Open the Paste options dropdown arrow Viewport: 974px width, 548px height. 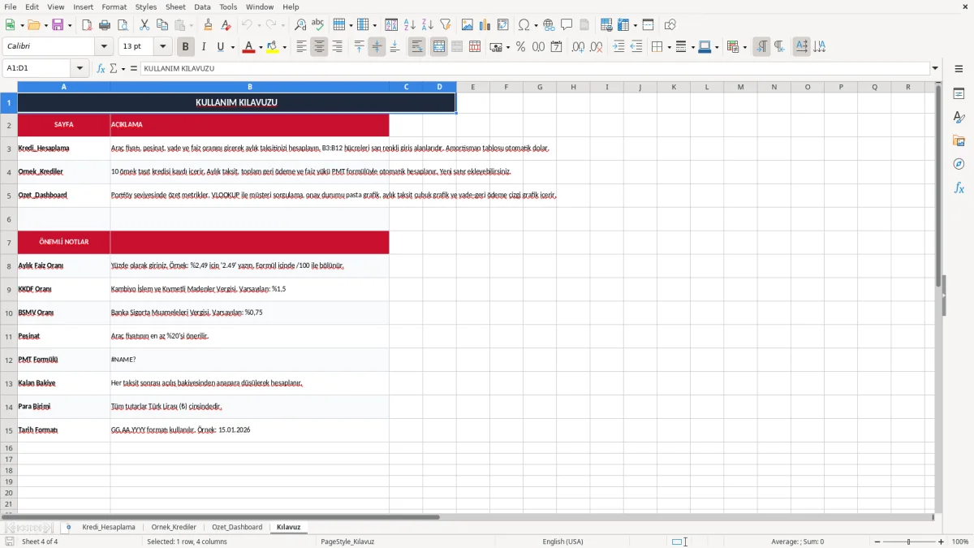click(191, 25)
